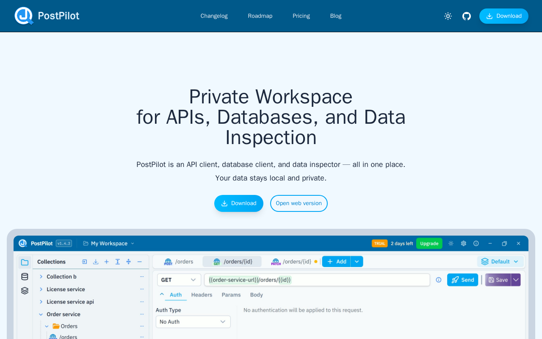Click the orange Orders folder icon
This screenshot has height=339, width=542.
click(56, 326)
